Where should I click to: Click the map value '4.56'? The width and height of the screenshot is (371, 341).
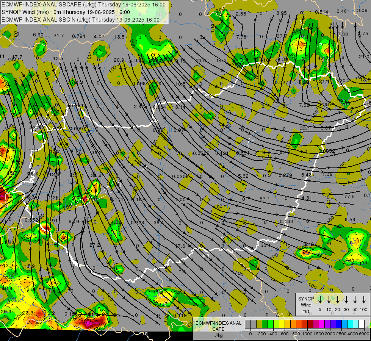pyautogui.click(x=116, y=222)
